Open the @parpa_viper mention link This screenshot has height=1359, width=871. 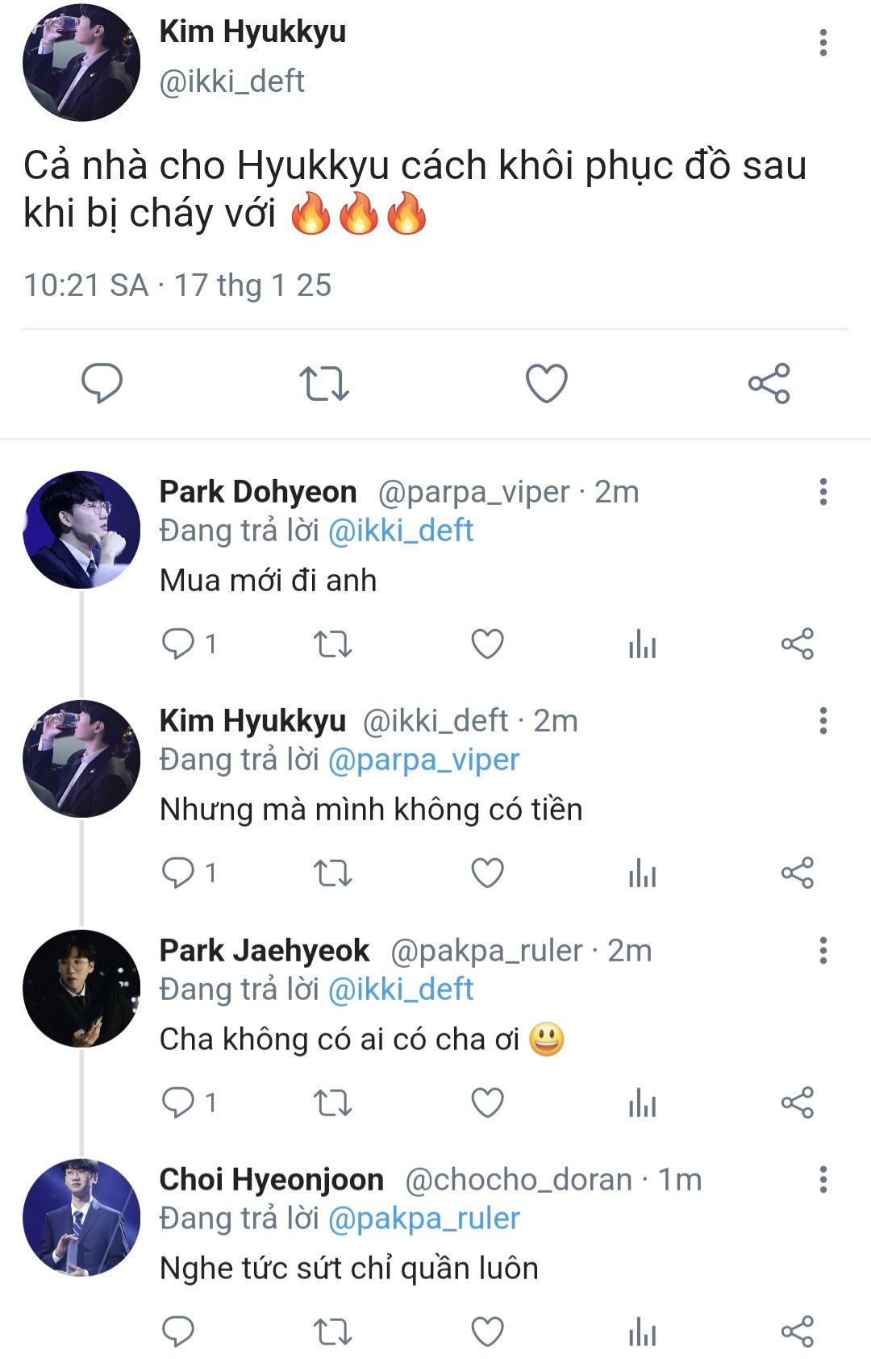click(423, 760)
